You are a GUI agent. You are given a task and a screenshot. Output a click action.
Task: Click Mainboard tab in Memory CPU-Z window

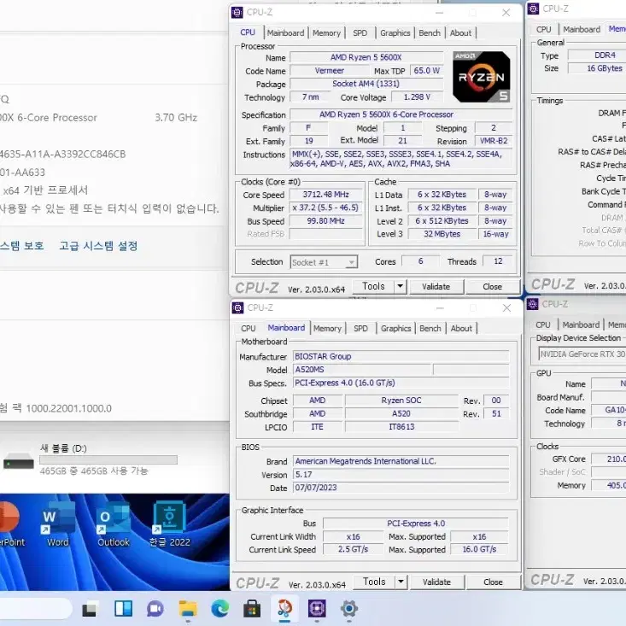[x=582, y=30]
